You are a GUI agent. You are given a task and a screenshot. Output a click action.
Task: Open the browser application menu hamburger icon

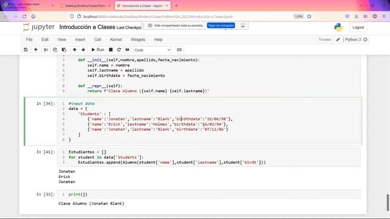[x=384, y=16]
